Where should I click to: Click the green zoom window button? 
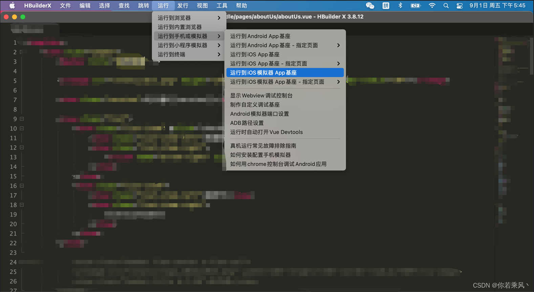(23, 17)
